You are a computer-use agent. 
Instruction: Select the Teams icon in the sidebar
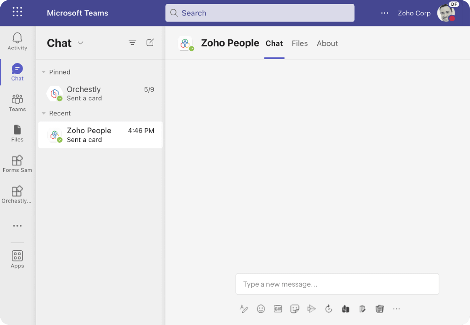pos(17,103)
